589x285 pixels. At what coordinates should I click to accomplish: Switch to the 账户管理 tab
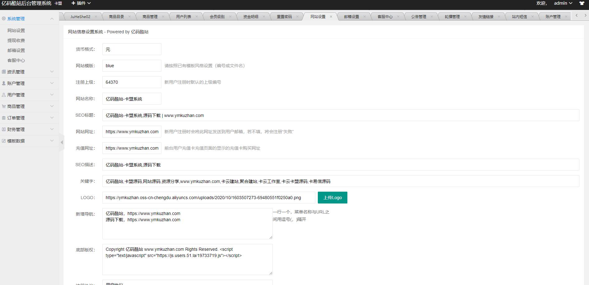(553, 17)
